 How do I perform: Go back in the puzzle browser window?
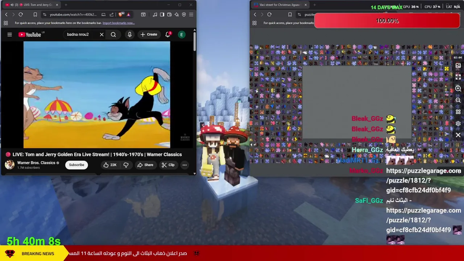click(x=255, y=14)
